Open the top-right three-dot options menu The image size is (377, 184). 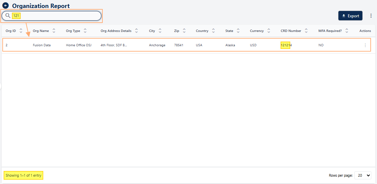(x=371, y=16)
